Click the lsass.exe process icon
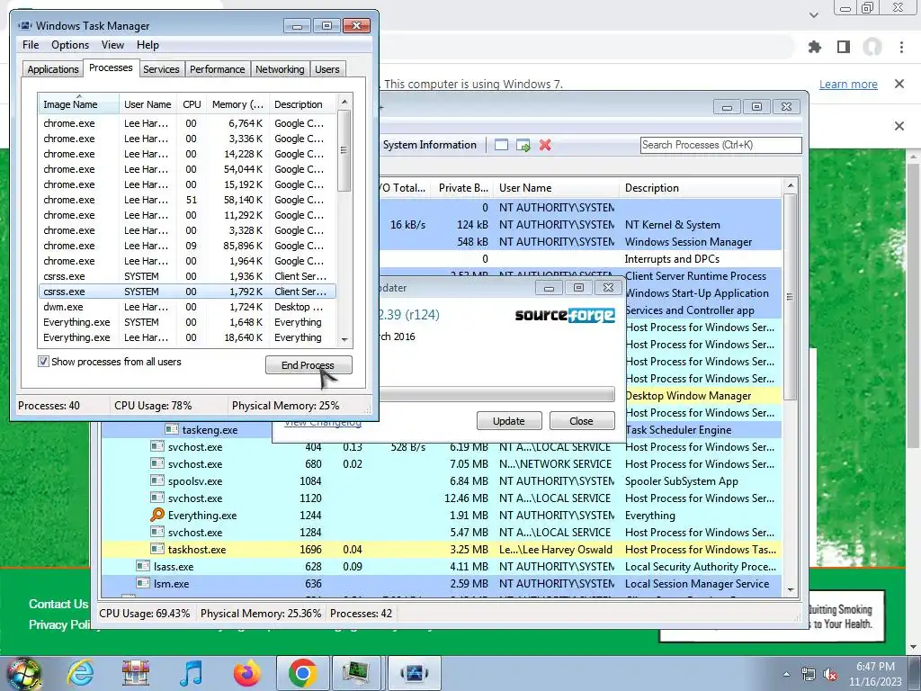This screenshot has width=921, height=691. [x=143, y=567]
